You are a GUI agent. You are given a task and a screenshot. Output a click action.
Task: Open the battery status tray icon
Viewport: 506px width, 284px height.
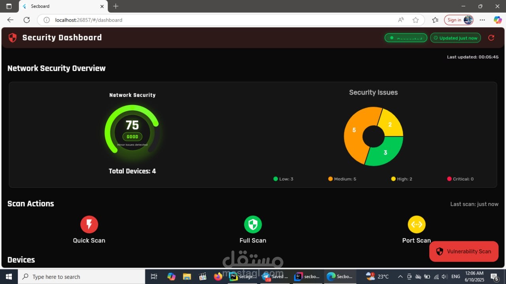pos(427,276)
